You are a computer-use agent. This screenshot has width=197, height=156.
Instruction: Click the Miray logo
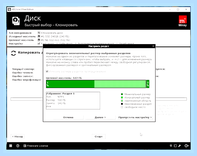click(183, 21)
